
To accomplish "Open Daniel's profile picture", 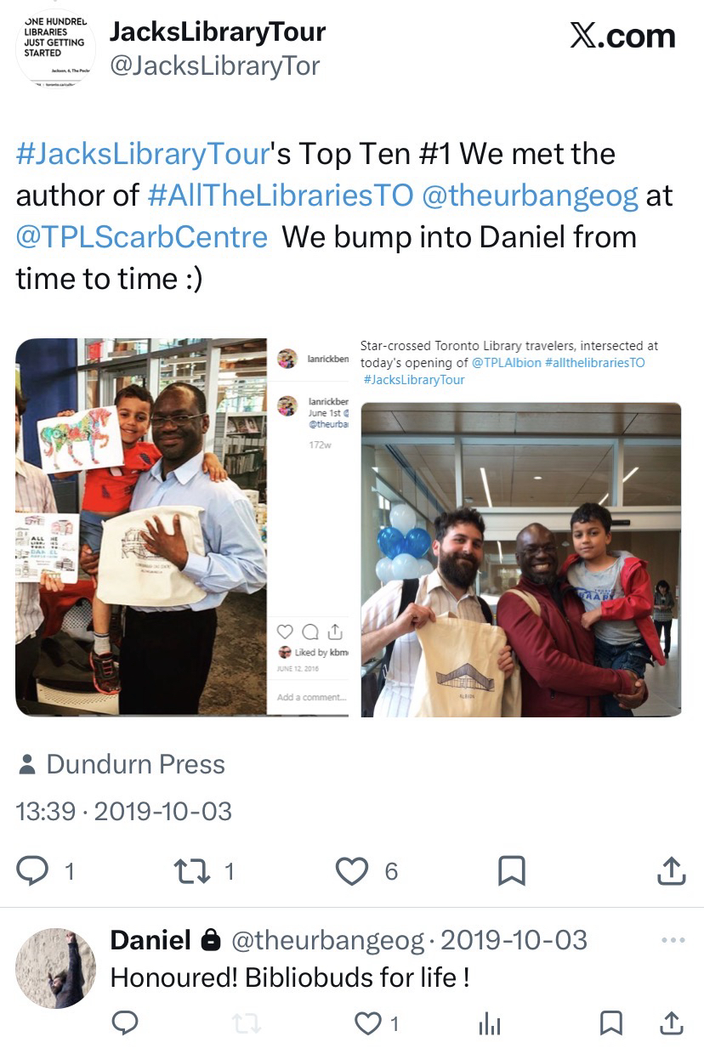I will [x=56, y=967].
